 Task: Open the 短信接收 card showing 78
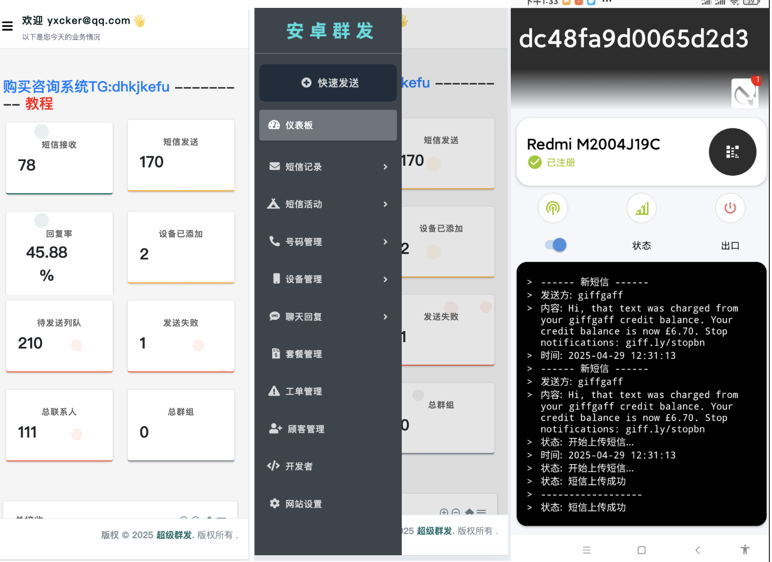point(60,158)
